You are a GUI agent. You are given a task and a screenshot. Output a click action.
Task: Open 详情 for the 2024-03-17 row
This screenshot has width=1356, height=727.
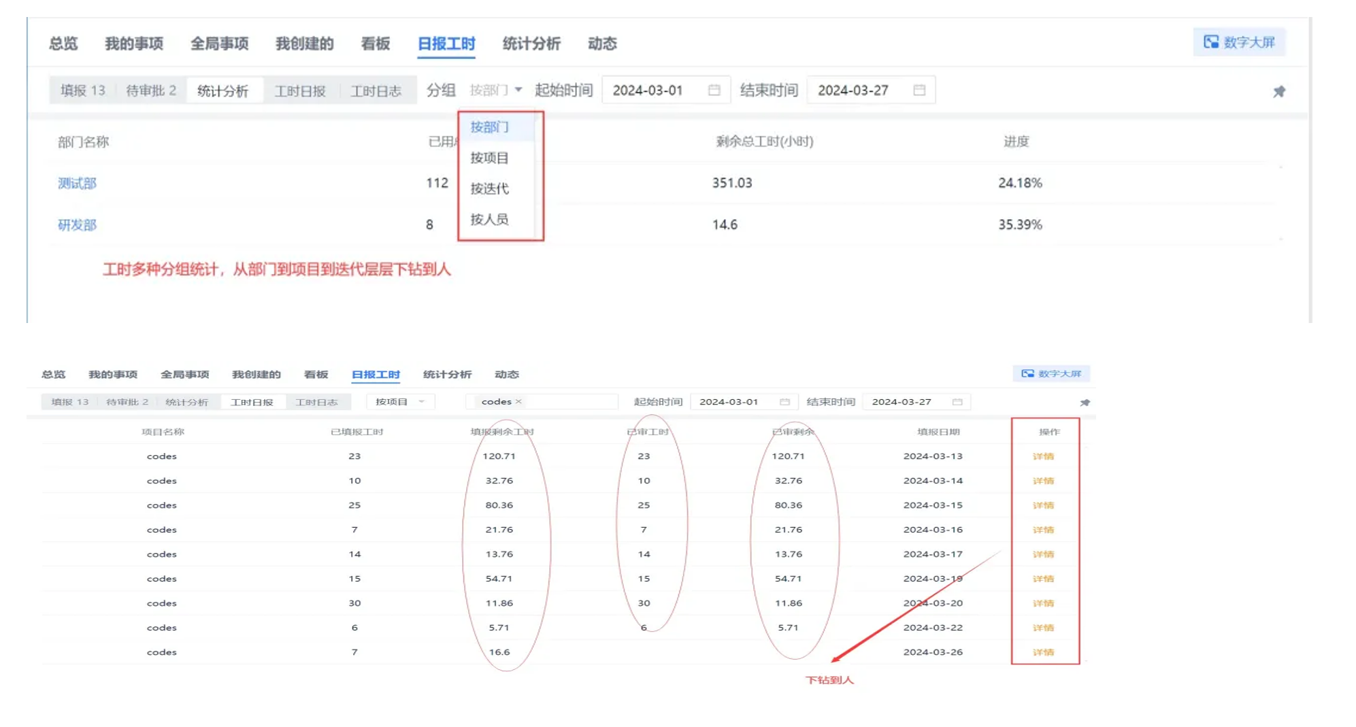1043,554
